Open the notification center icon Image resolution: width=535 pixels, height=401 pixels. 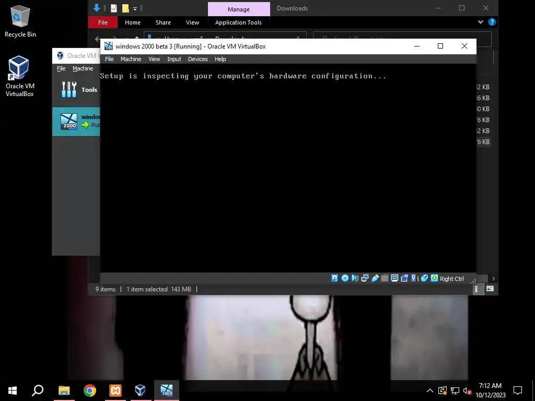[518, 391]
